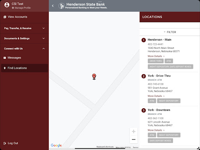This screenshot has height=150, width=200.
Task: Open the FILTER dropdown
Action: (x=170, y=32)
